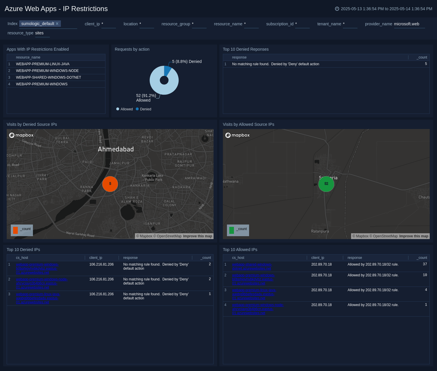Open allowed webapp-shared-windows-dotnet host link
The height and width of the screenshot is (371, 437).
(252, 266)
